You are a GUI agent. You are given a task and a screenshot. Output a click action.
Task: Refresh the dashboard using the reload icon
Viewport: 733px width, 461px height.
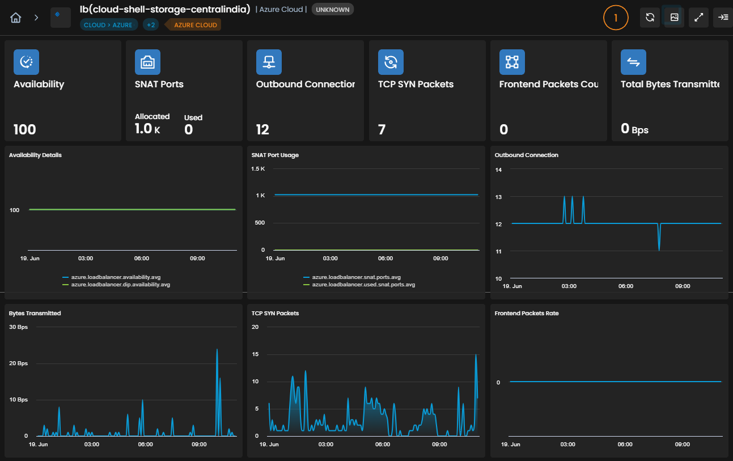pyautogui.click(x=650, y=18)
